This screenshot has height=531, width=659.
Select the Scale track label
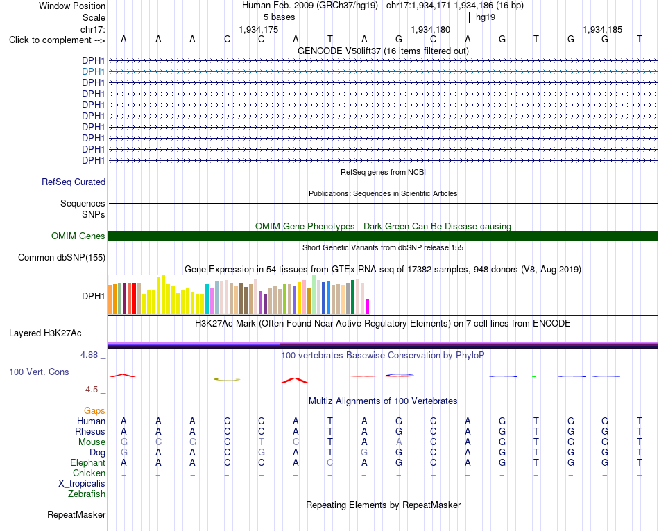click(x=94, y=17)
